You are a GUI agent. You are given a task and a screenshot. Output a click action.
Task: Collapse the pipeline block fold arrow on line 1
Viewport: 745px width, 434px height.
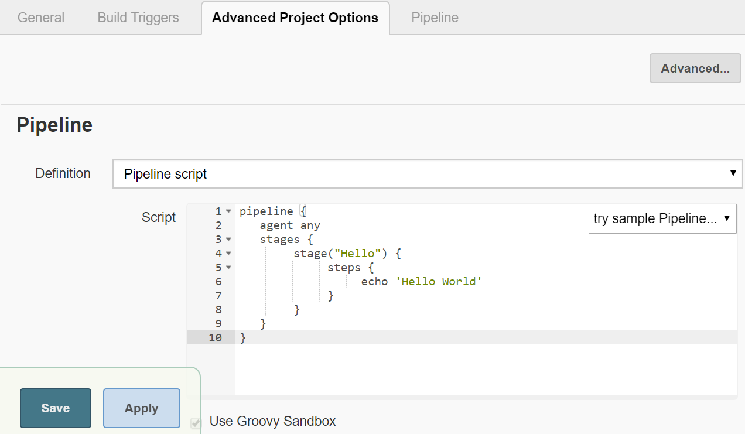click(x=228, y=211)
